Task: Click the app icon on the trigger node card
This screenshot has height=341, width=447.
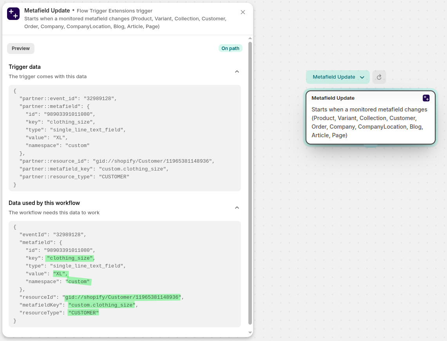Action: [x=426, y=98]
